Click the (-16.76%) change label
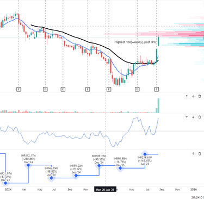The width and height of the screenshot is (204, 199). tap(120, 162)
